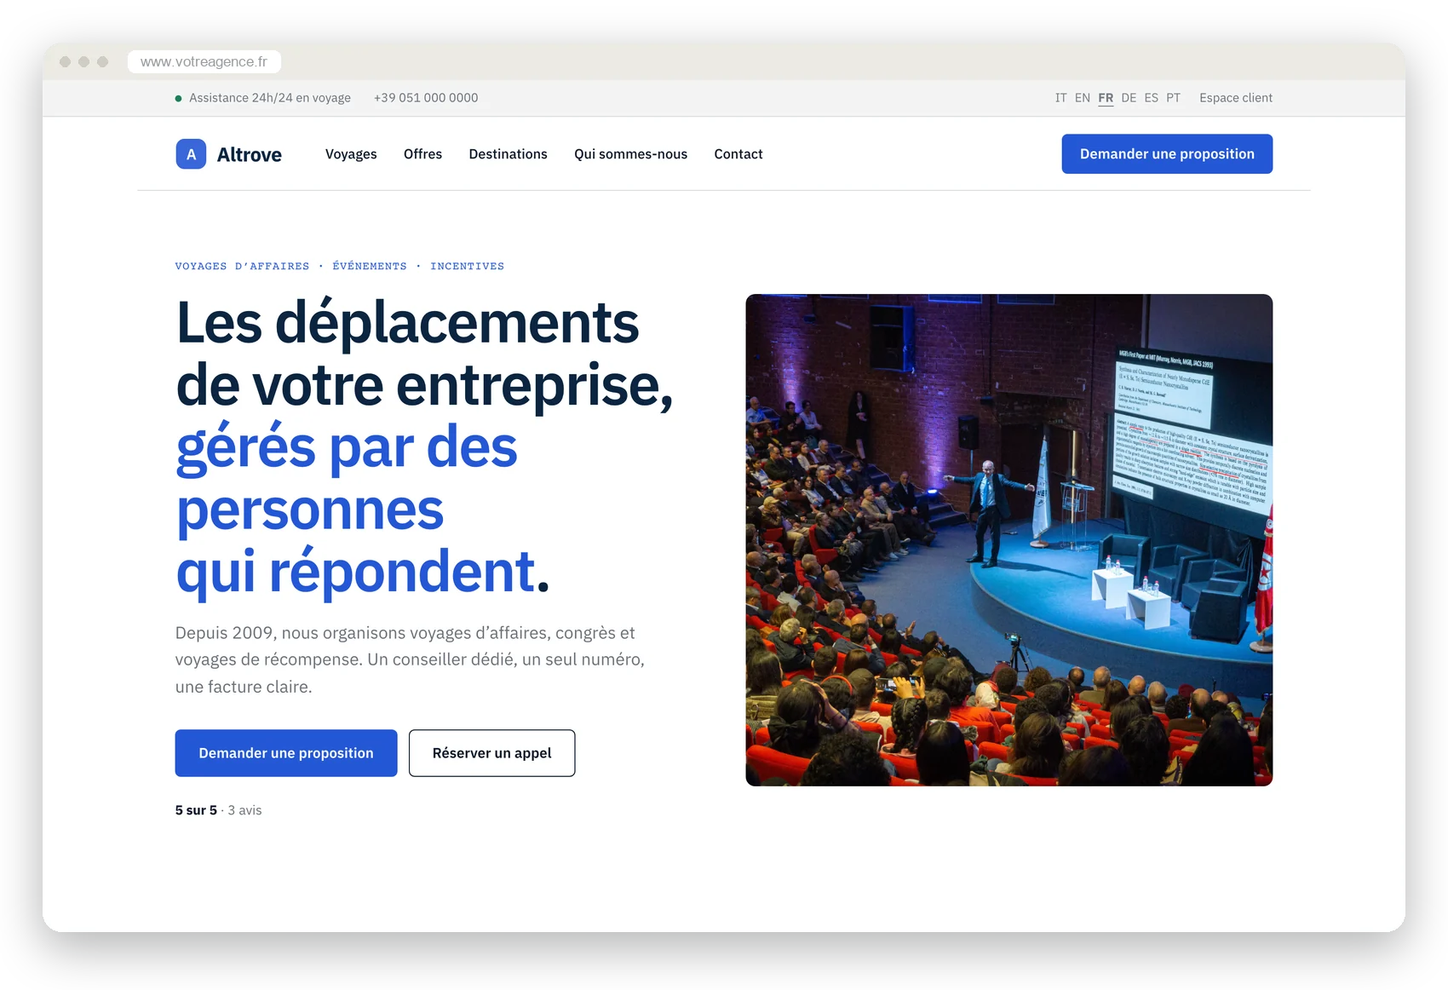The height and width of the screenshot is (990, 1448).
Task: Click the green assistance status dot
Action: coord(178,98)
